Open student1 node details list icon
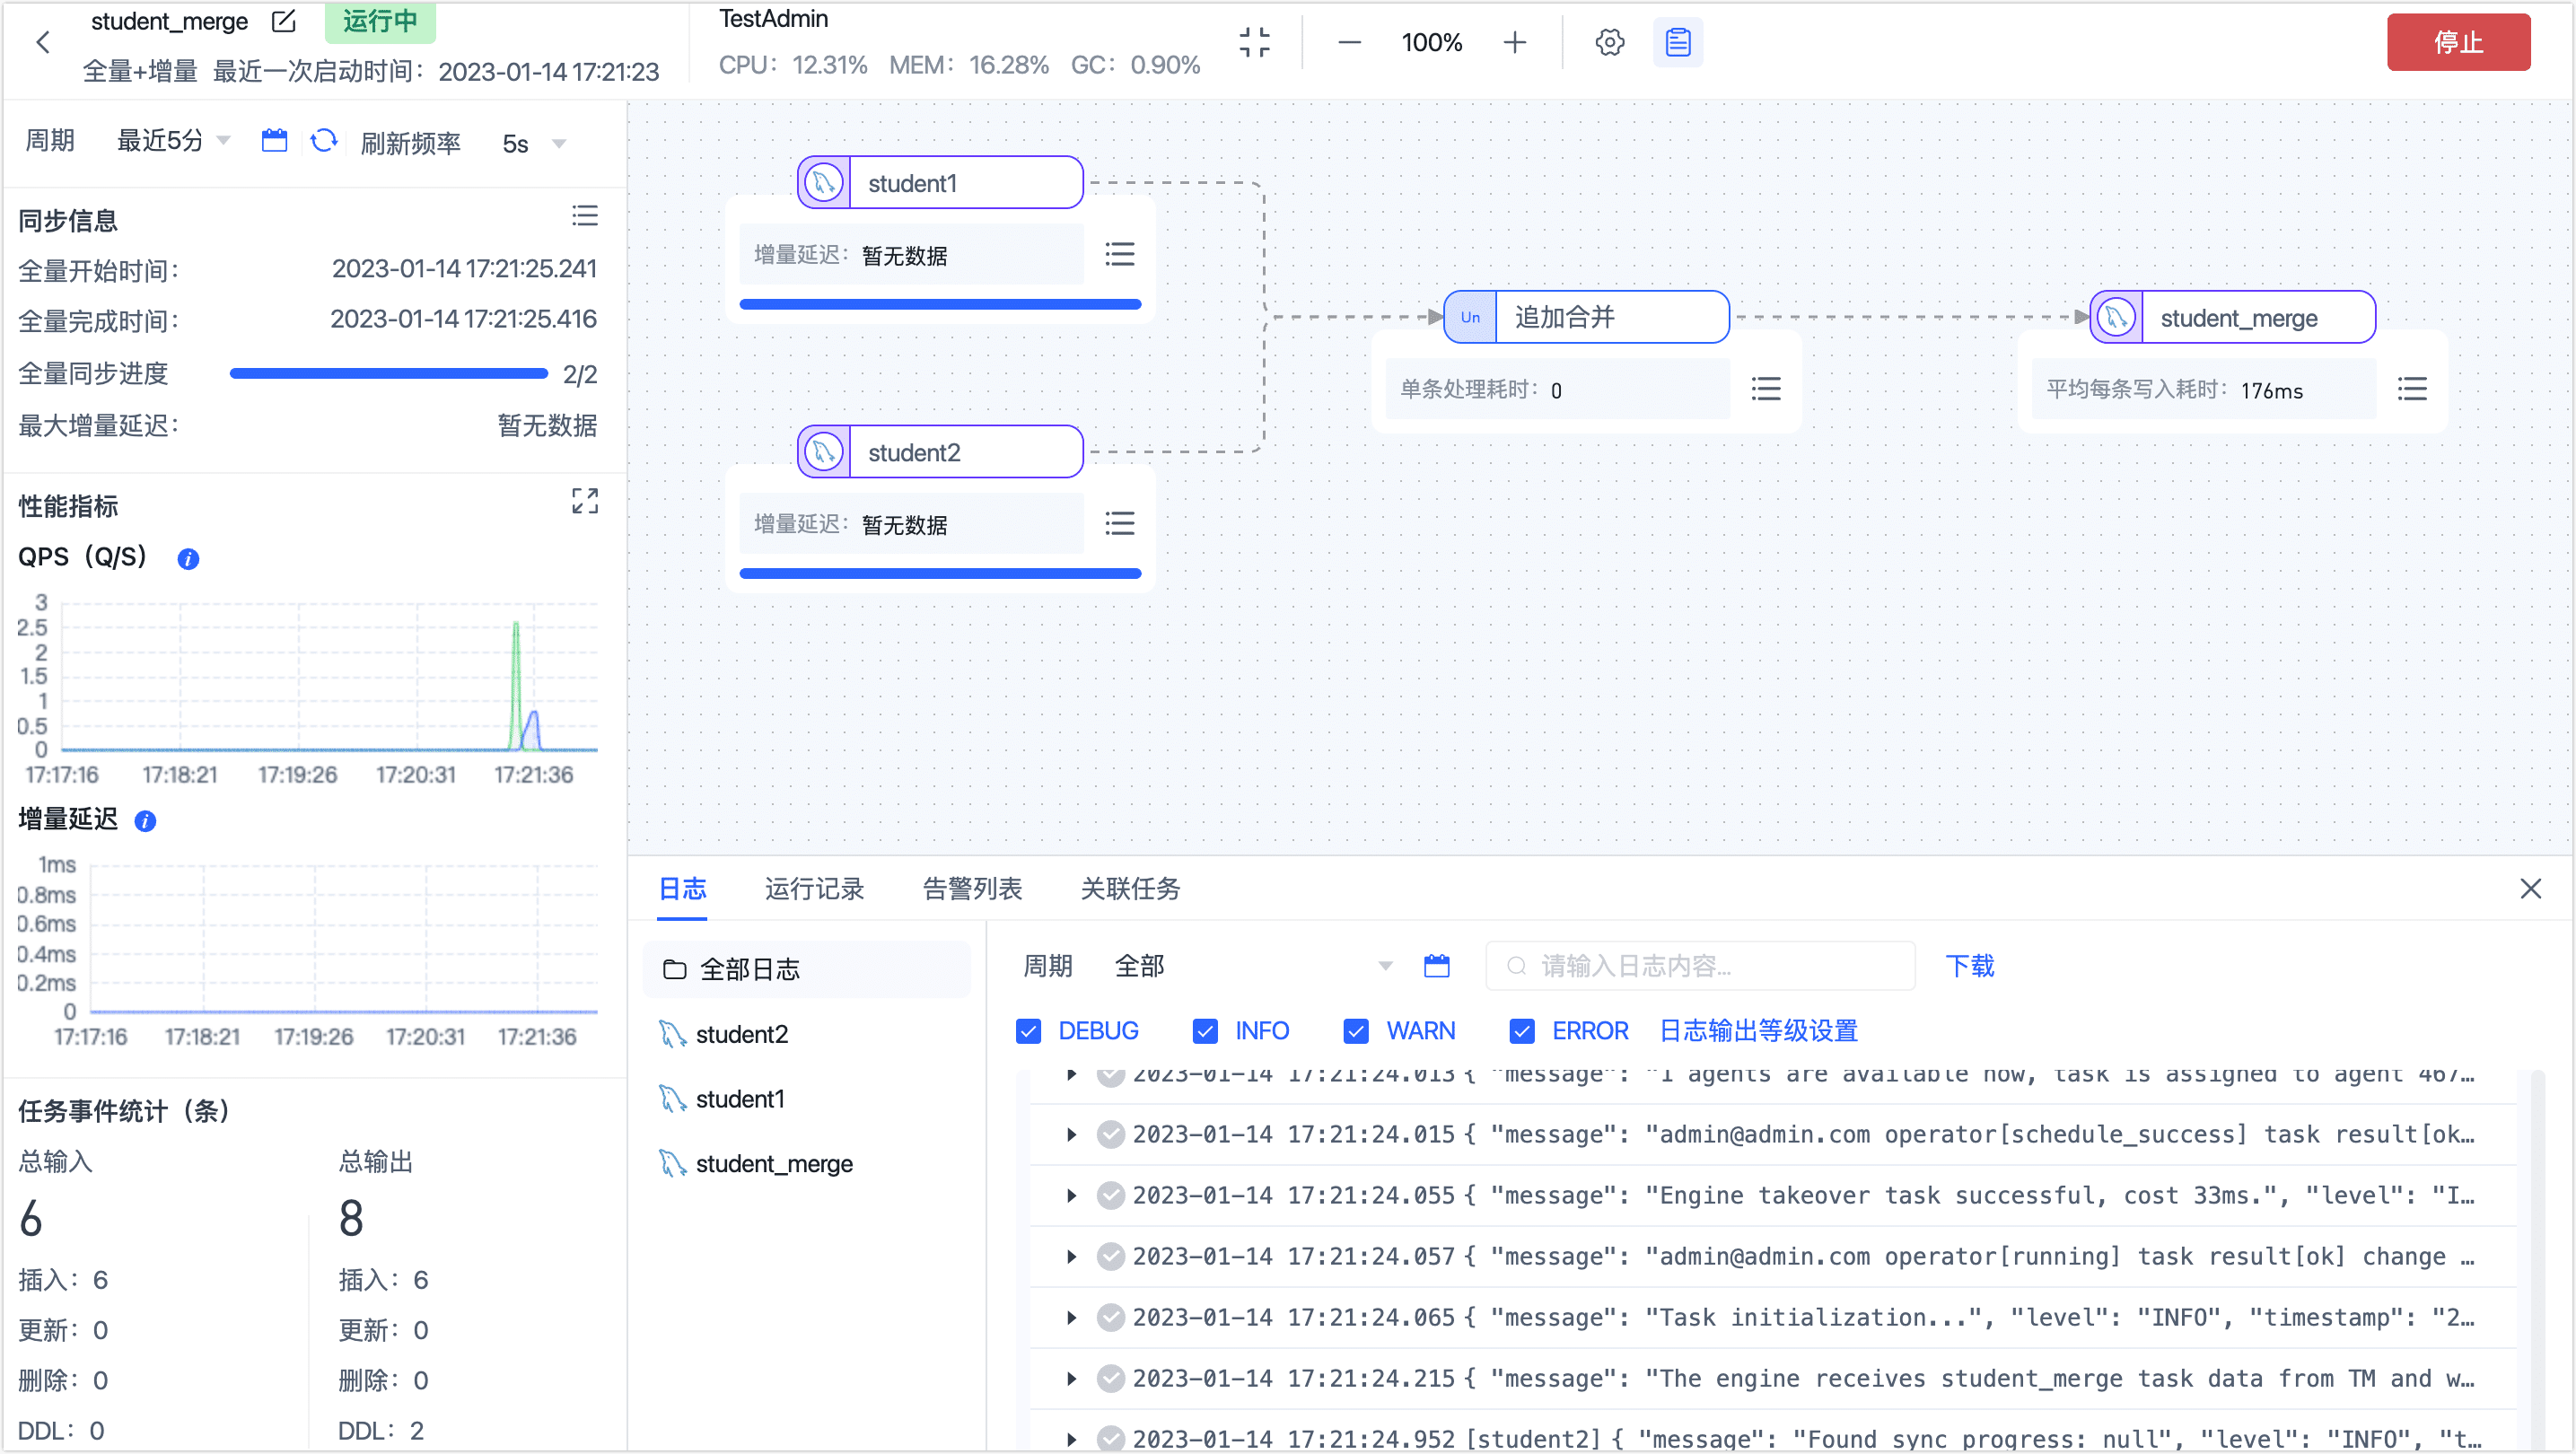2576x1454 pixels. pos(1119,254)
